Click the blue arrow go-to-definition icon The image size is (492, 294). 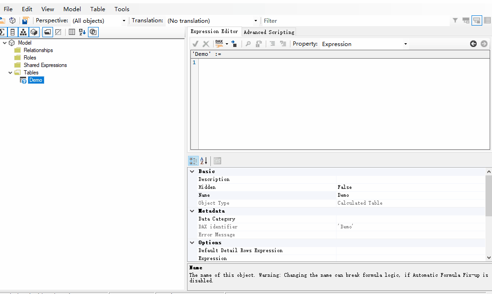[234, 44]
